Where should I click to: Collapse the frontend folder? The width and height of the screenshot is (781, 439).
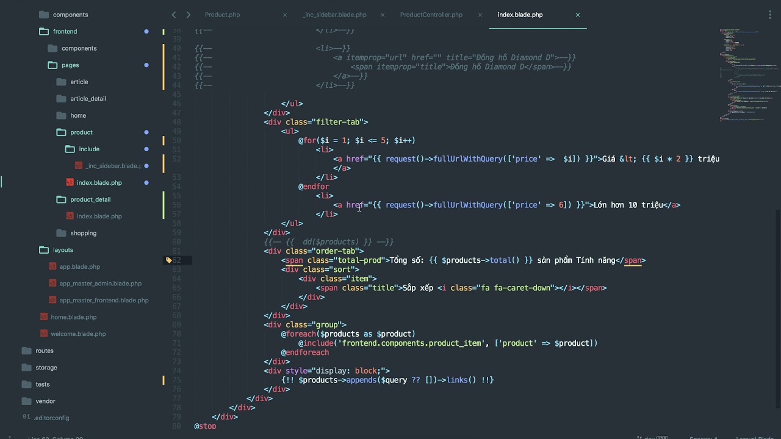(x=44, y=31)
